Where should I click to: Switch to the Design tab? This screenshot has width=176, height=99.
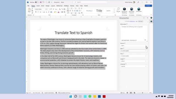48,6
